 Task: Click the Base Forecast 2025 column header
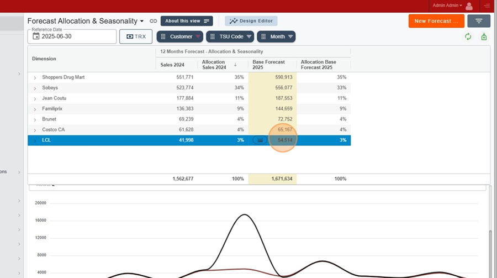pyautogui.click(x=268, y=65)
